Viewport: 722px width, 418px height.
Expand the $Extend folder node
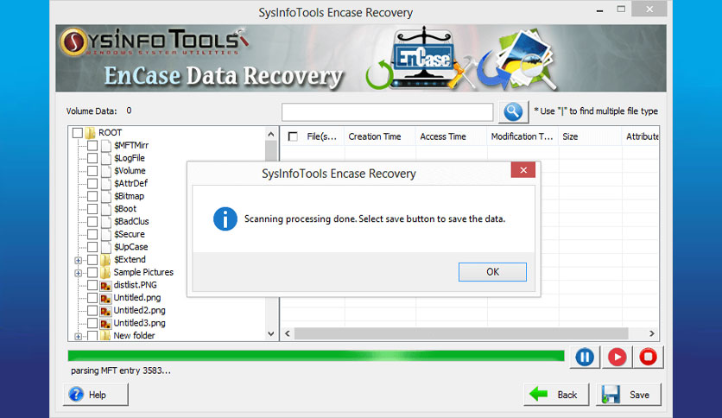click(x=79, y=261)
